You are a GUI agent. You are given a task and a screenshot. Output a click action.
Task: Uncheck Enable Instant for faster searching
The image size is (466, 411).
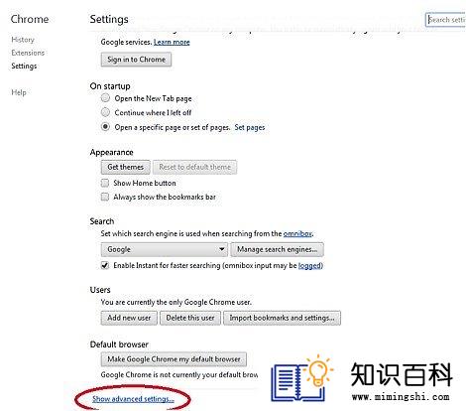pyautogui.click(x=105, y=265)
